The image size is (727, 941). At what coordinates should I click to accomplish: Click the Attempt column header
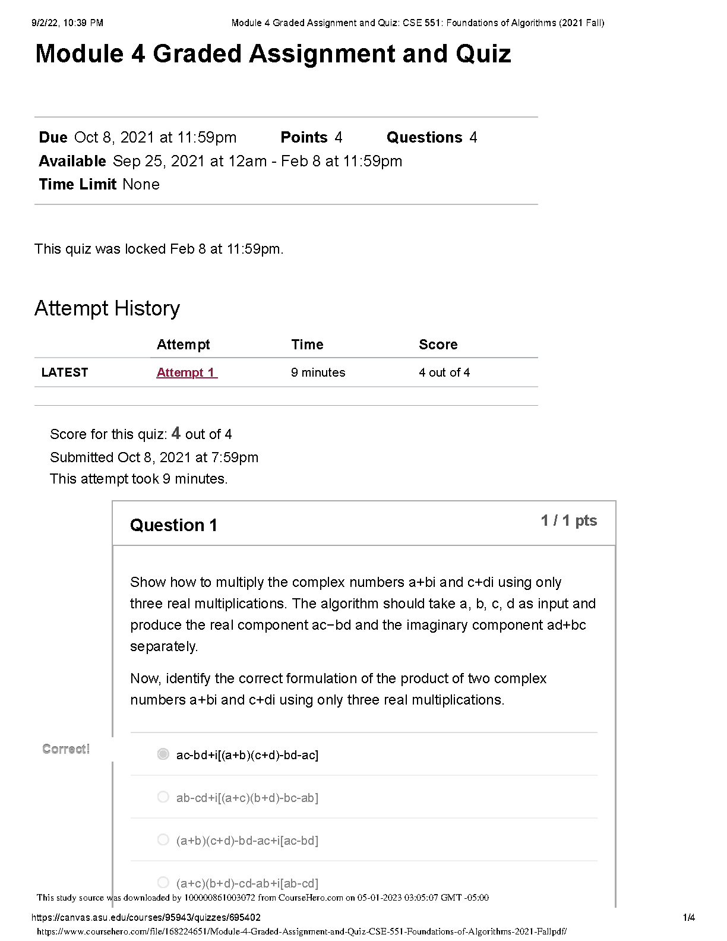point(183,345)
